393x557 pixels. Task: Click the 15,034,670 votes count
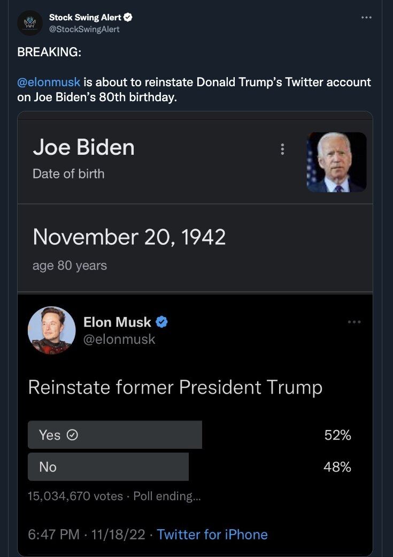point(75,496)
